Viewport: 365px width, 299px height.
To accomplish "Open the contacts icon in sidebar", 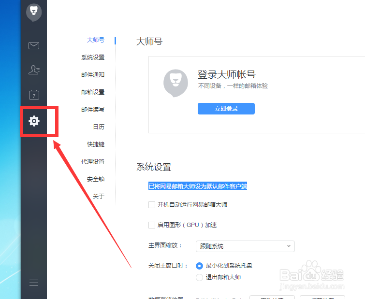I will pyautogui.click(x=34, y=70).
